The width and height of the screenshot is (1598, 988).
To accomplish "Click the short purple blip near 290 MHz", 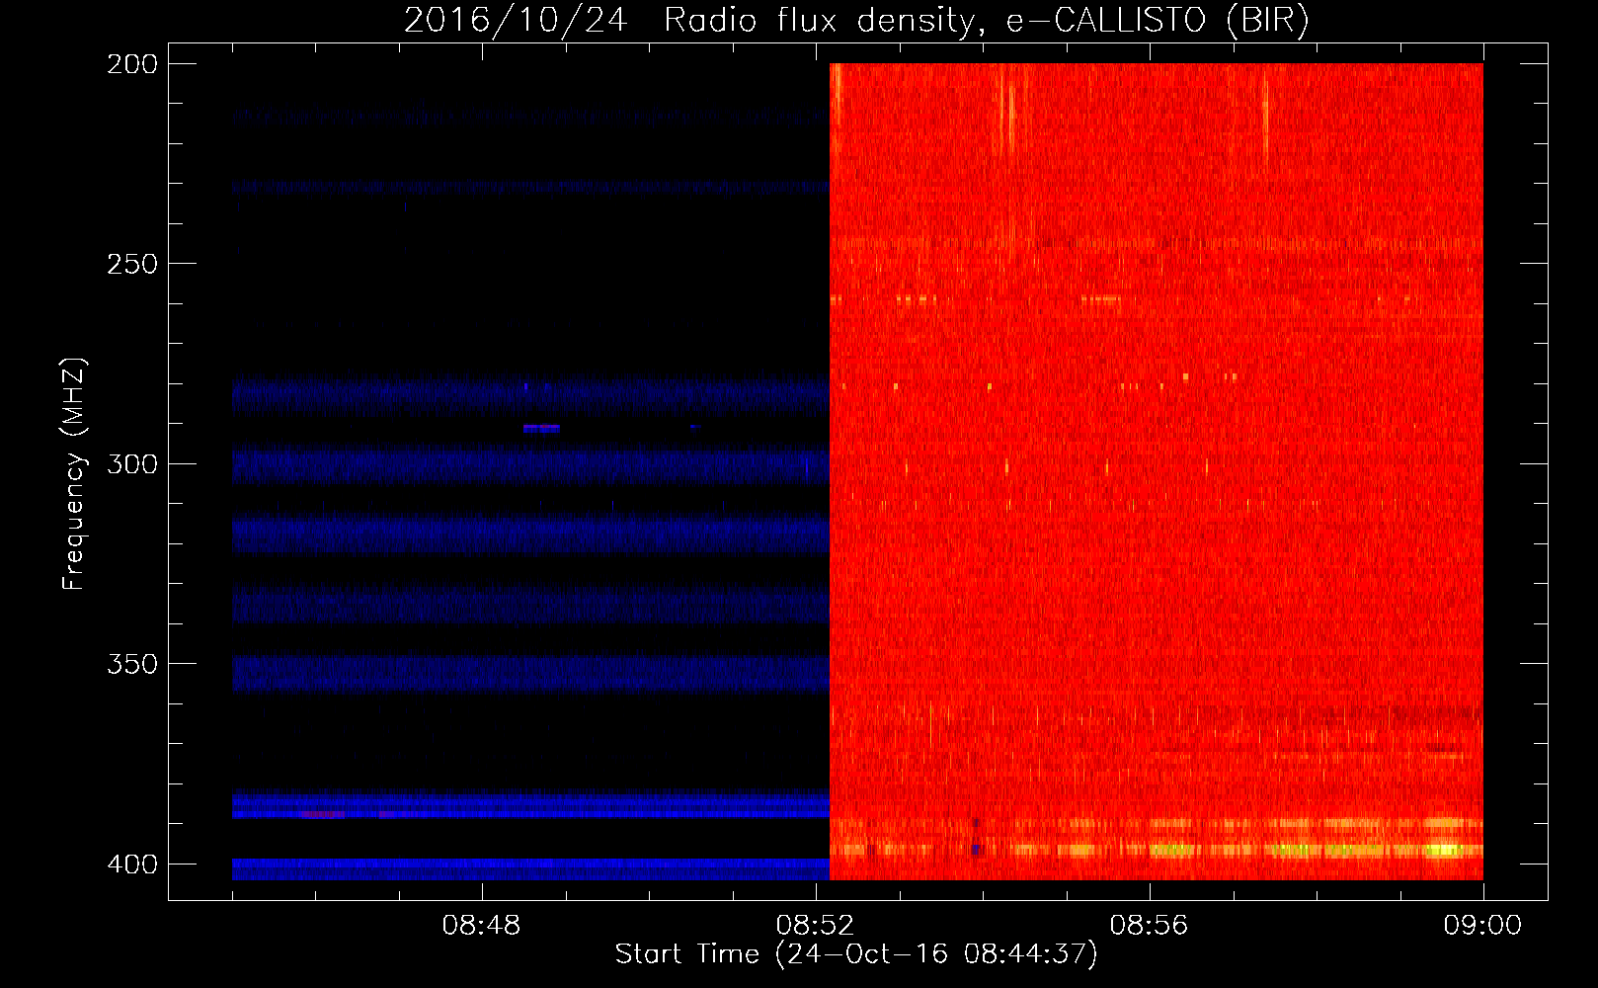I will (x=541, y=428).
